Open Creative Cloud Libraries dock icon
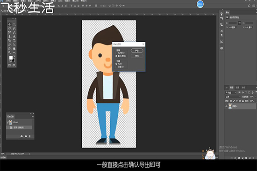Screen dimensions: 257x171 (221, 48)
